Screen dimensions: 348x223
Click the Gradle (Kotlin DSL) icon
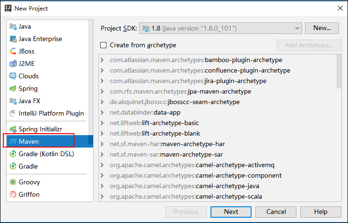click(13, 154)
